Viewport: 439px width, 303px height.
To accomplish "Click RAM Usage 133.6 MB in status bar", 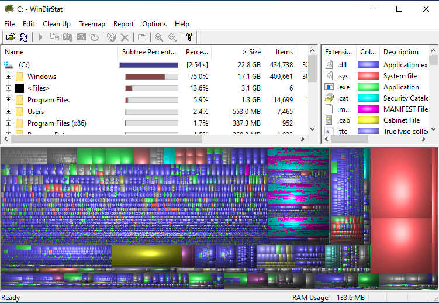I will click(x=329, y=297).
